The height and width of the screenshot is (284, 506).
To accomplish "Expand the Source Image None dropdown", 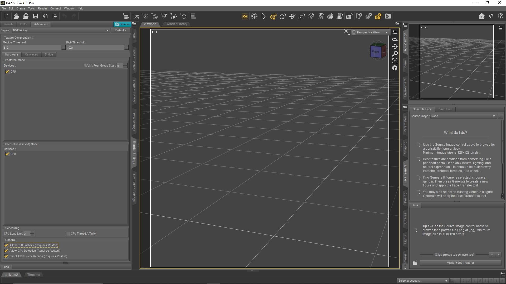I will pos(463,116).
